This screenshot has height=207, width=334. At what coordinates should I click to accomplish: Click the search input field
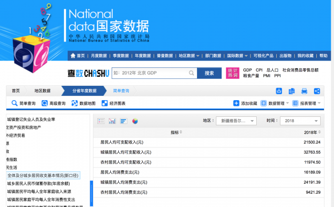[149, 73]
